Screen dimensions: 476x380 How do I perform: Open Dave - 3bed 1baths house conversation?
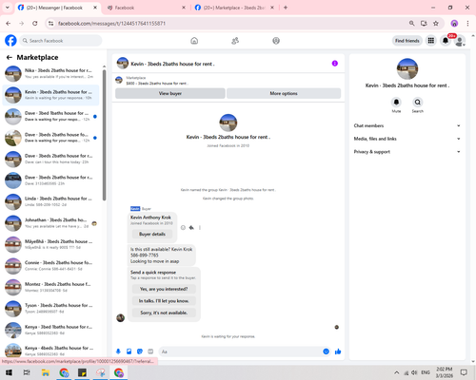click(x=50, y=116)
